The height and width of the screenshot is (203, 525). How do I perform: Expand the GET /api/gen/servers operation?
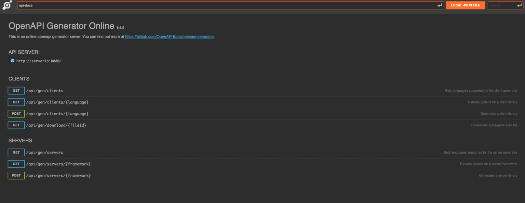tap(45, 152)
